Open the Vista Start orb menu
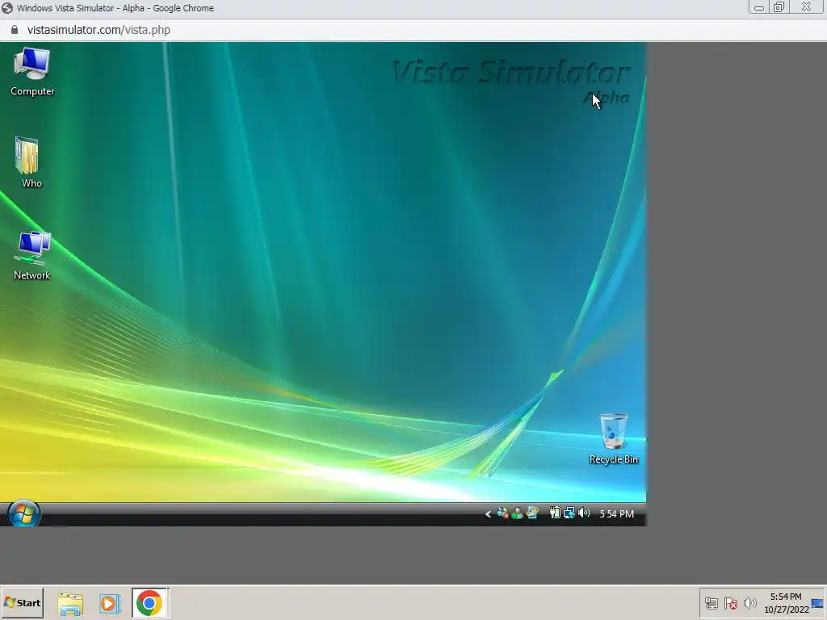The image size is (827, 620). click(x=23, y=513)
